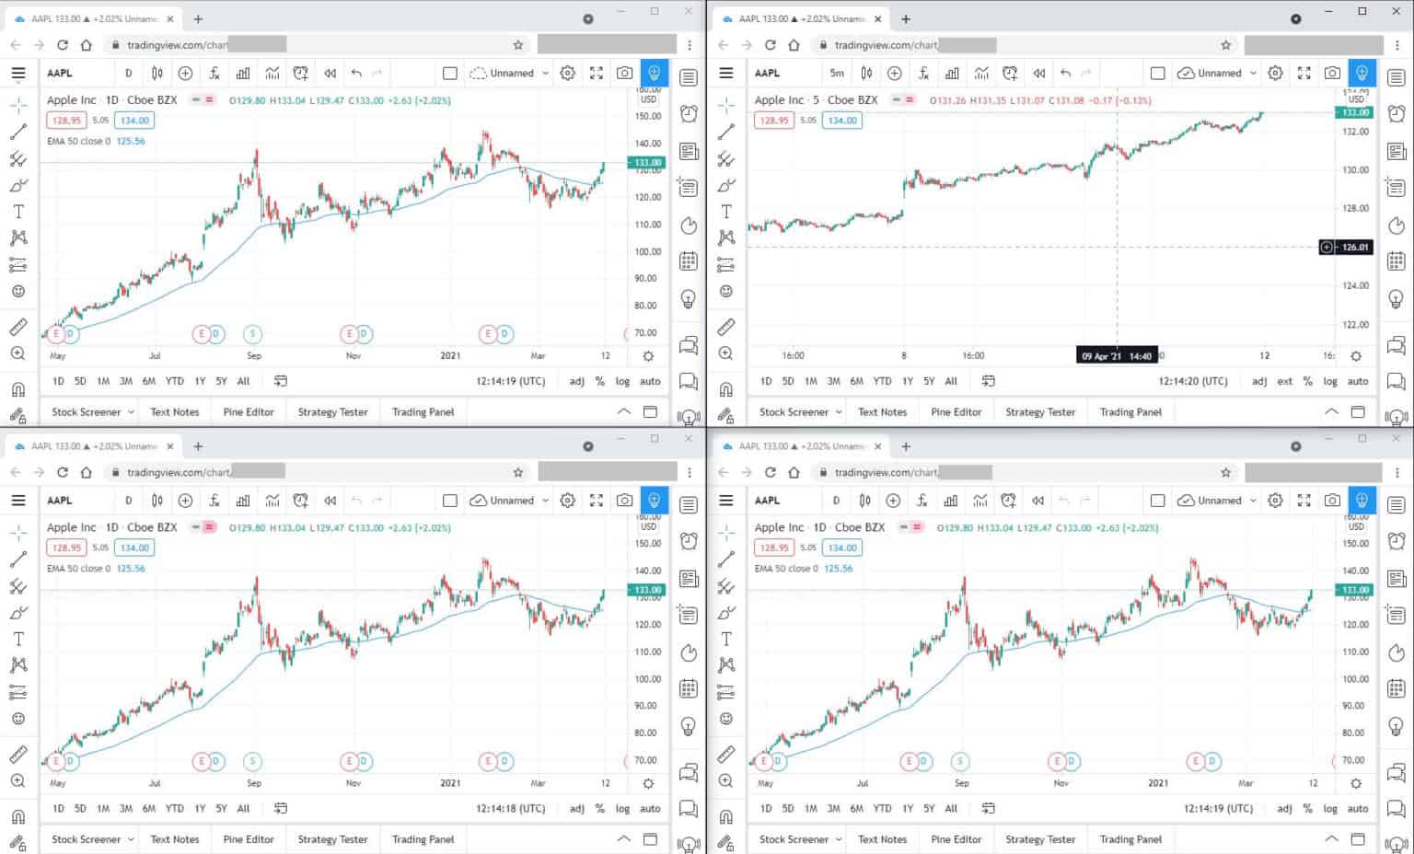The image size is (1414, 854).
Task: Click the AAPL symbol search field
Action: tap(61, 73)
